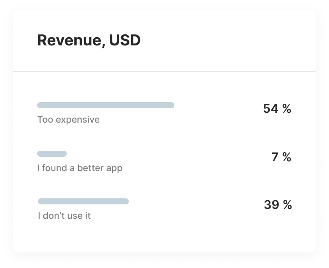
Task: Click the right end of the 54 % bar
Action: (x=172, y=105)
